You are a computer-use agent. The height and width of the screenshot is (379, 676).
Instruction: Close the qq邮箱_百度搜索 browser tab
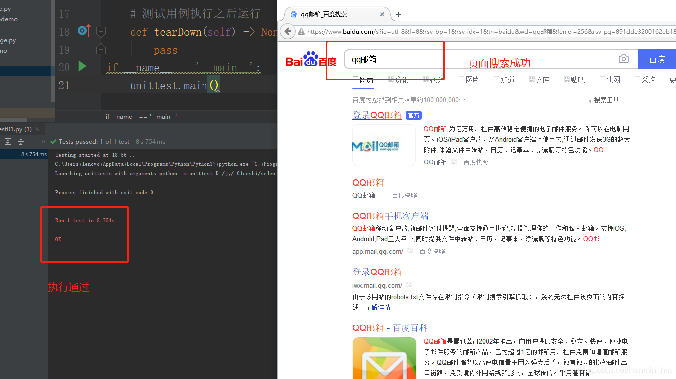[382, 14]
